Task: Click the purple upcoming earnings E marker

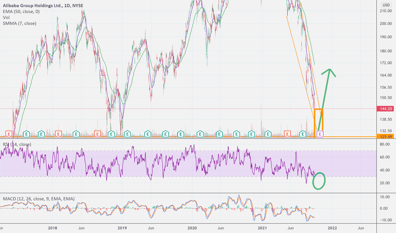Action: (x=320, y=134)
